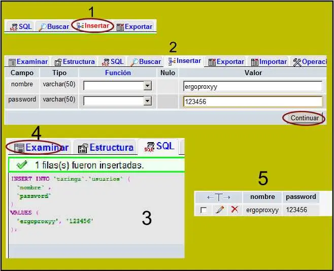Click varchar(50) type in the password row
The height and width of the screenshot is (271, 334).
click(59, 99)
